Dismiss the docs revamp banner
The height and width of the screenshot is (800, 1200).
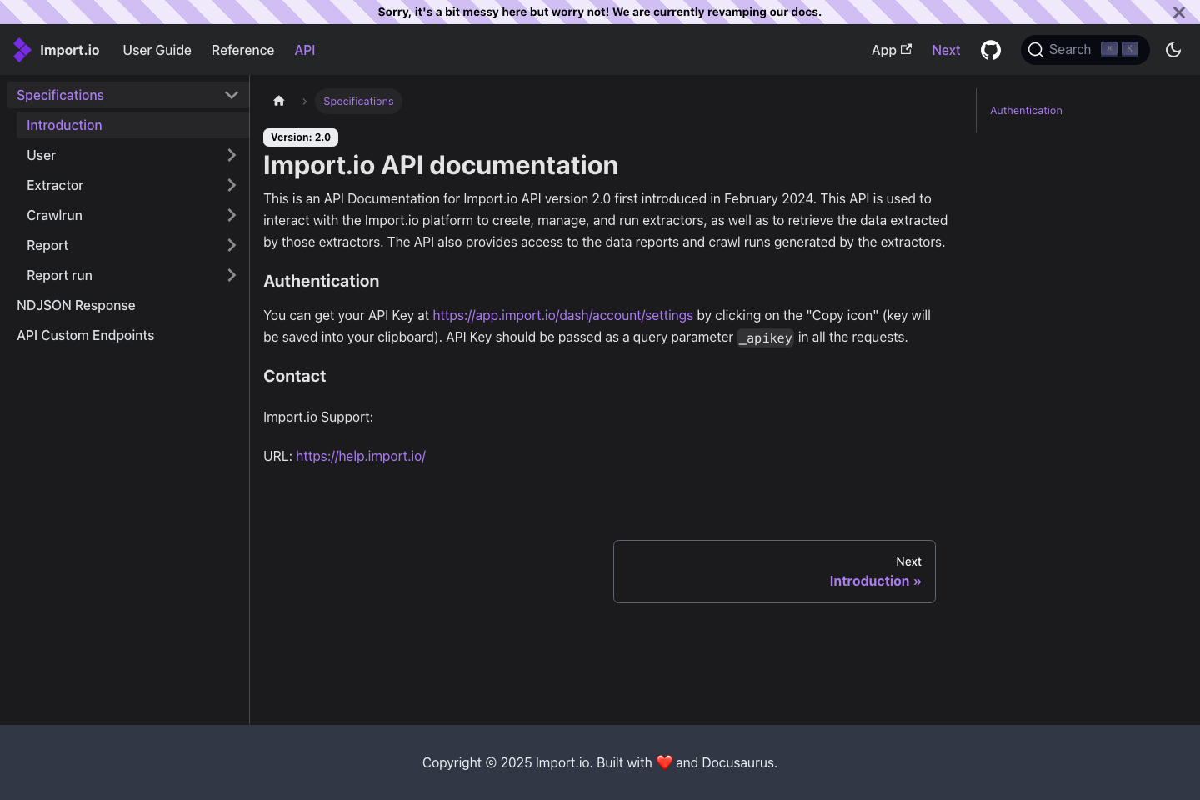1179,12
